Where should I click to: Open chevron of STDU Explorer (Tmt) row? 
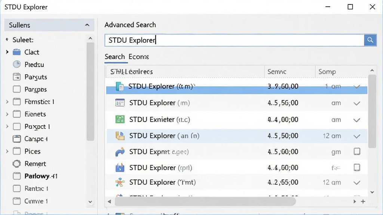357,183
